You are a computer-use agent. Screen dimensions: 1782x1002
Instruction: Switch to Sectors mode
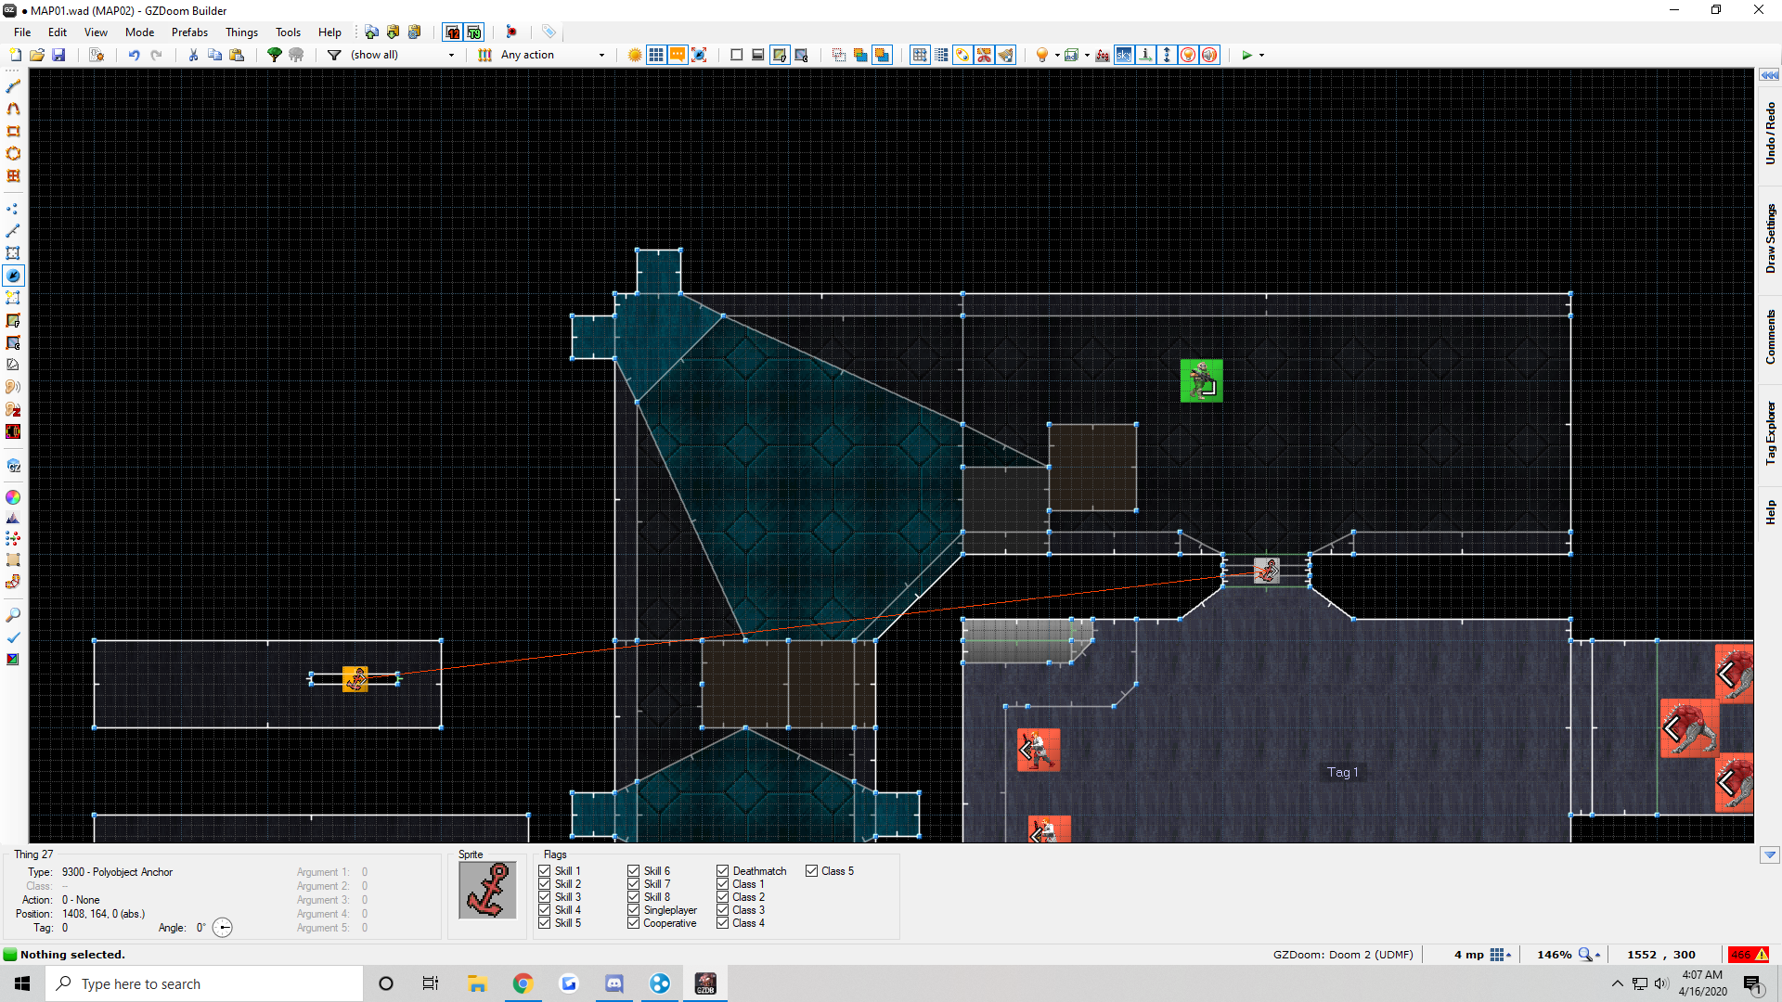coord(13,253)
